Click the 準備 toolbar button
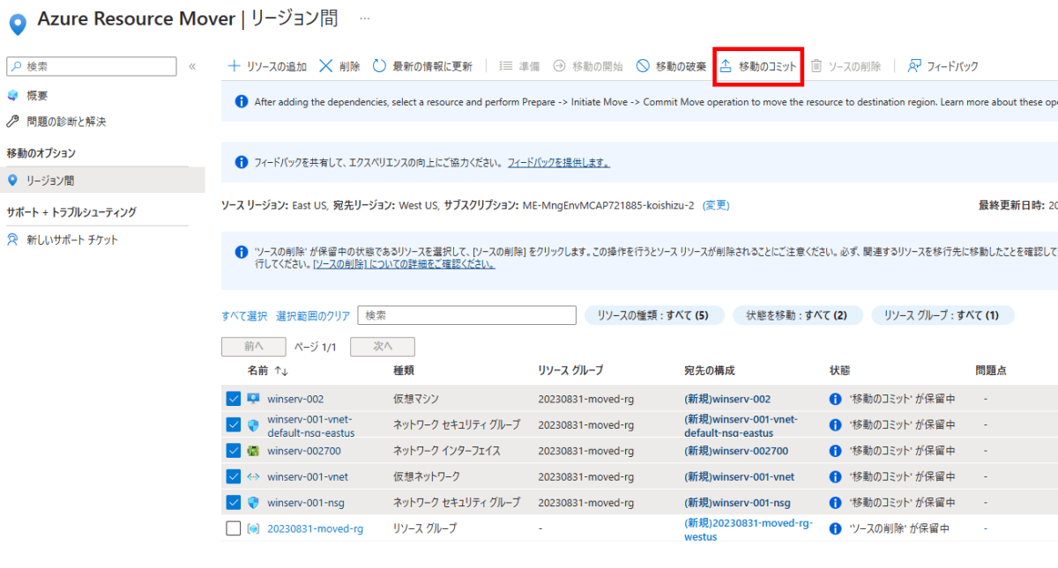1058x568 pixels. (x=519, y=66)
